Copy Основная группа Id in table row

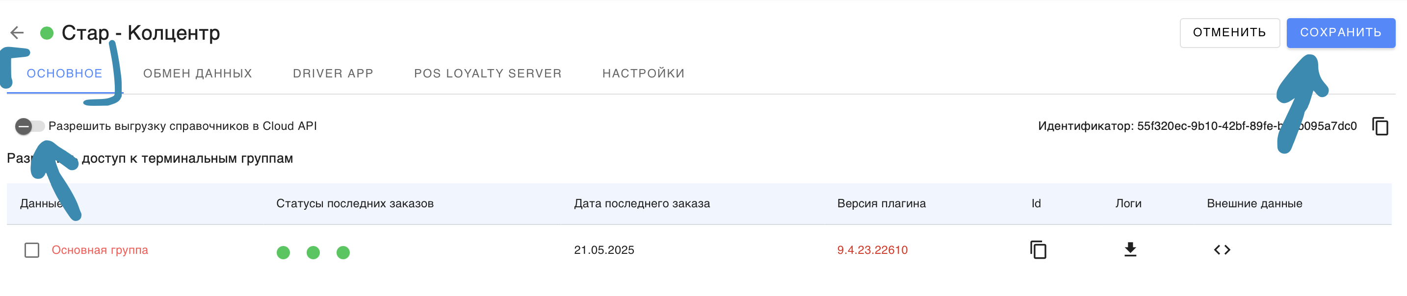[x=1038, y=249]
